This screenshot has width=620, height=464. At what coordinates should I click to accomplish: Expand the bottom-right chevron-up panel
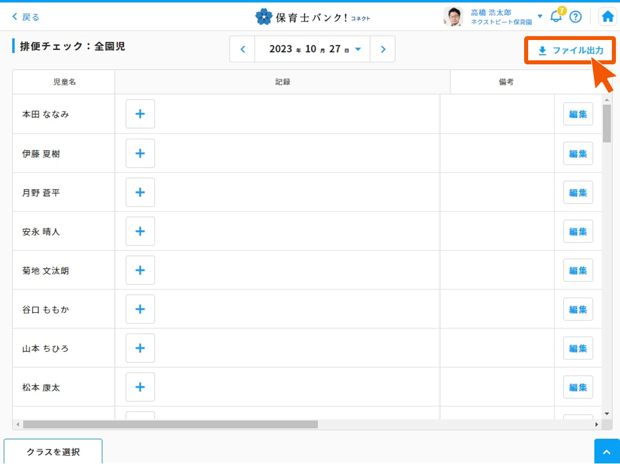tap(607, 452)
